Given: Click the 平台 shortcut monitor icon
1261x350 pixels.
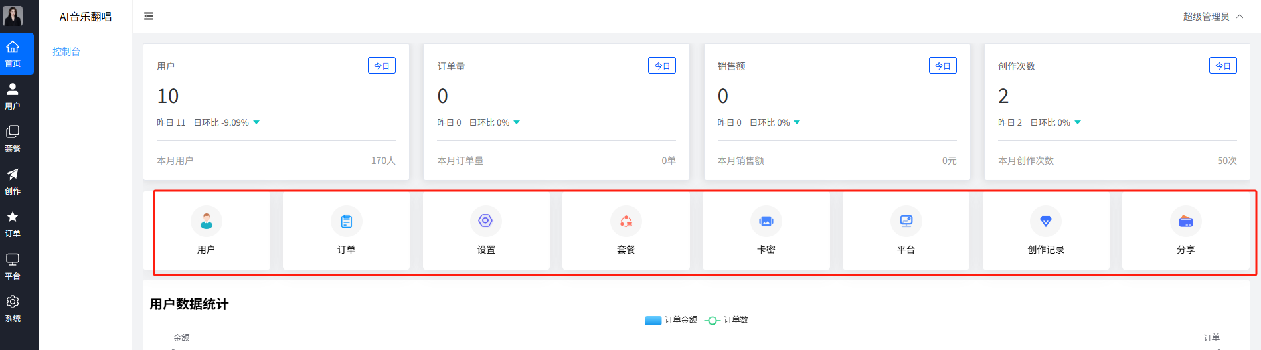Looking at the screenshot, I should tap(906, 221).
